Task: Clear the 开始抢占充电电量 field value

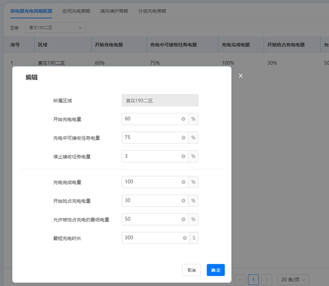Action: 183,201
